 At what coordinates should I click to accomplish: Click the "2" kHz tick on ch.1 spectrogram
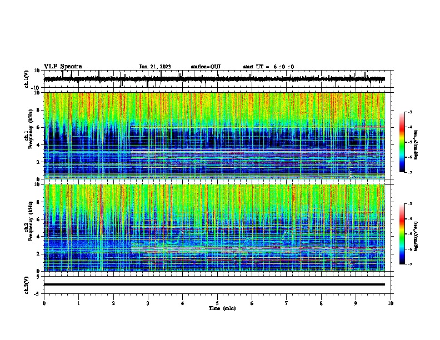coord(39,162)
